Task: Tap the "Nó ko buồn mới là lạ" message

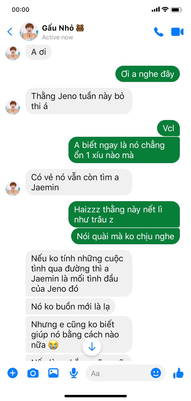Action: pyautogui.click(x=70, y=307)
